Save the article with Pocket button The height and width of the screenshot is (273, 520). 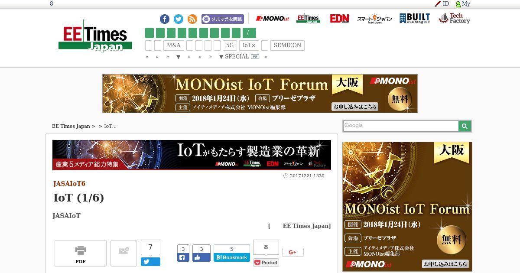click(266, 263)
